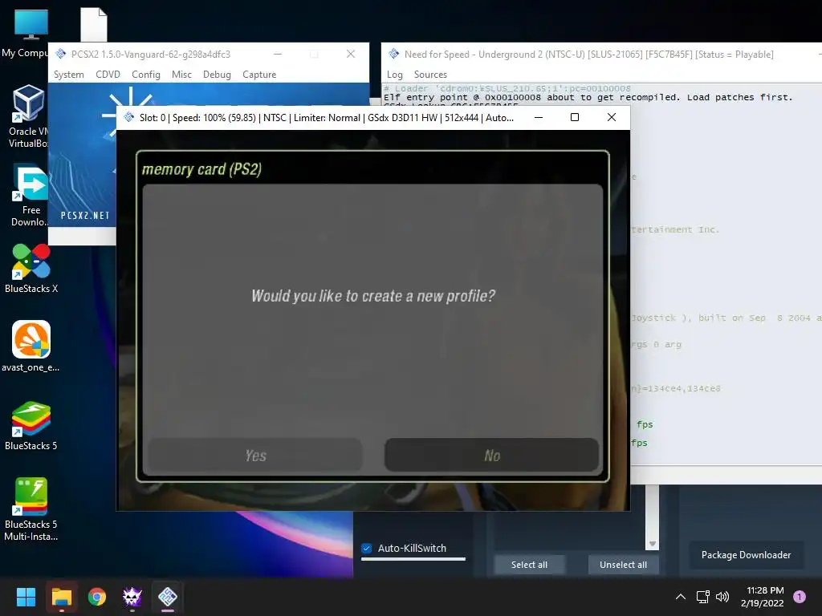Open BlueStacks 5 desktop shortcut
Screen dimensions: 822x616
point(31,425)
